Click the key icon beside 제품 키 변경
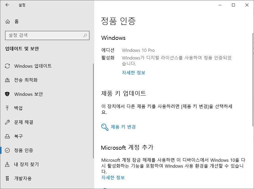The height and width of the screenshot is (189, 254). tap(105, 127)
